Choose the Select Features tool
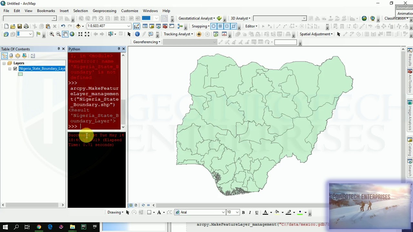 pos(111,34)
